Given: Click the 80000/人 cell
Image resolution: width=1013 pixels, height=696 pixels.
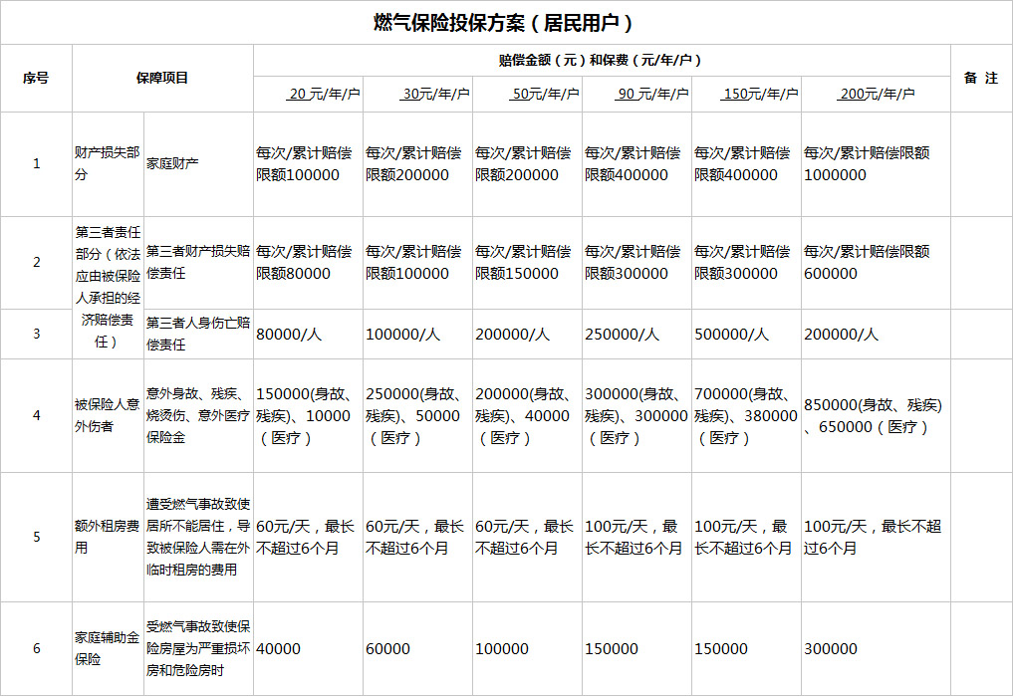Looking at the screenshot, I should coord(308,334).
